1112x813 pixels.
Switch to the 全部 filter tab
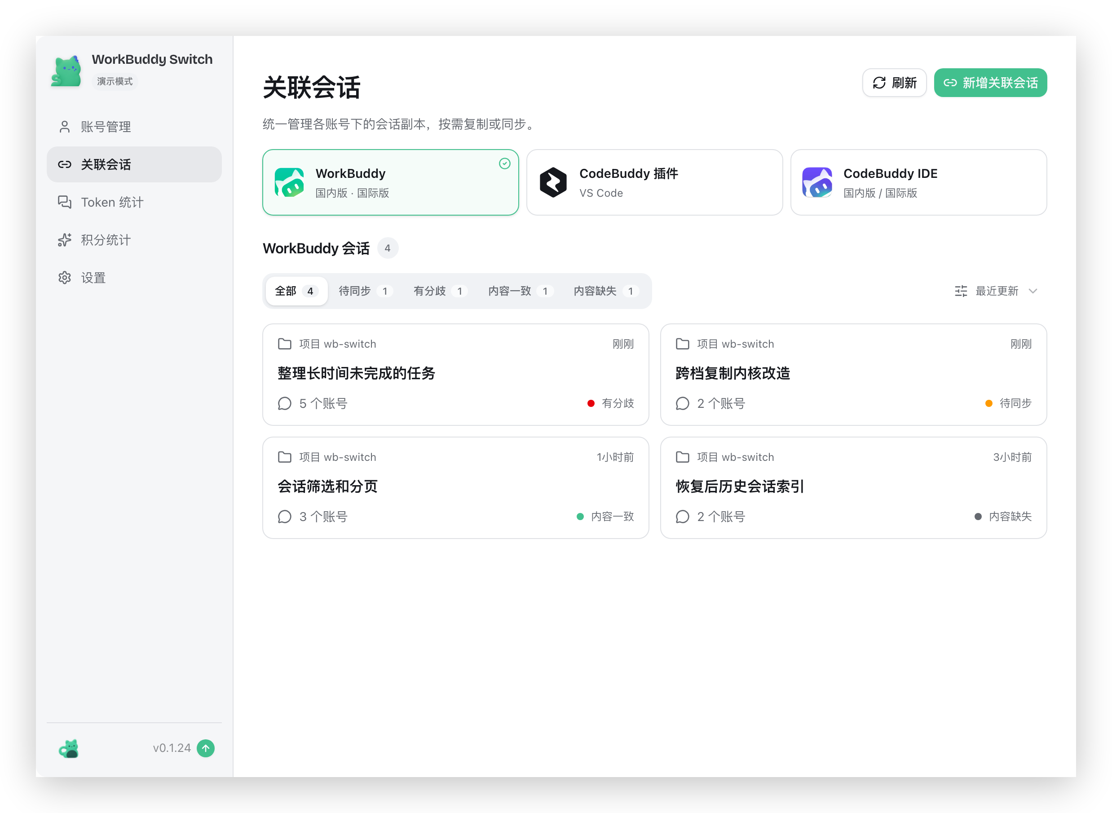click(x=296, y=291)
